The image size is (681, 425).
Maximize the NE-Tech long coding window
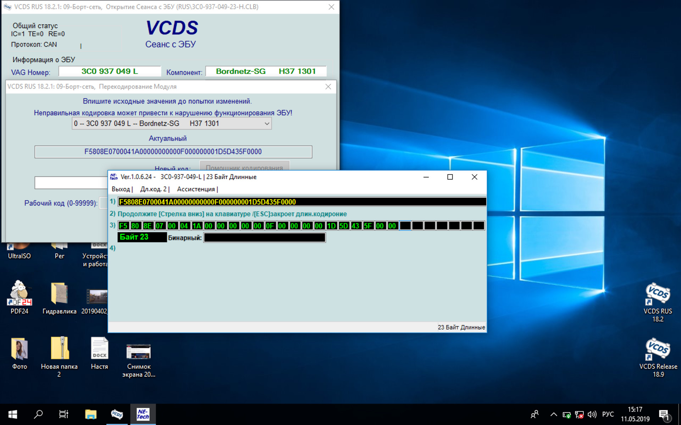(x=450, y=177)
